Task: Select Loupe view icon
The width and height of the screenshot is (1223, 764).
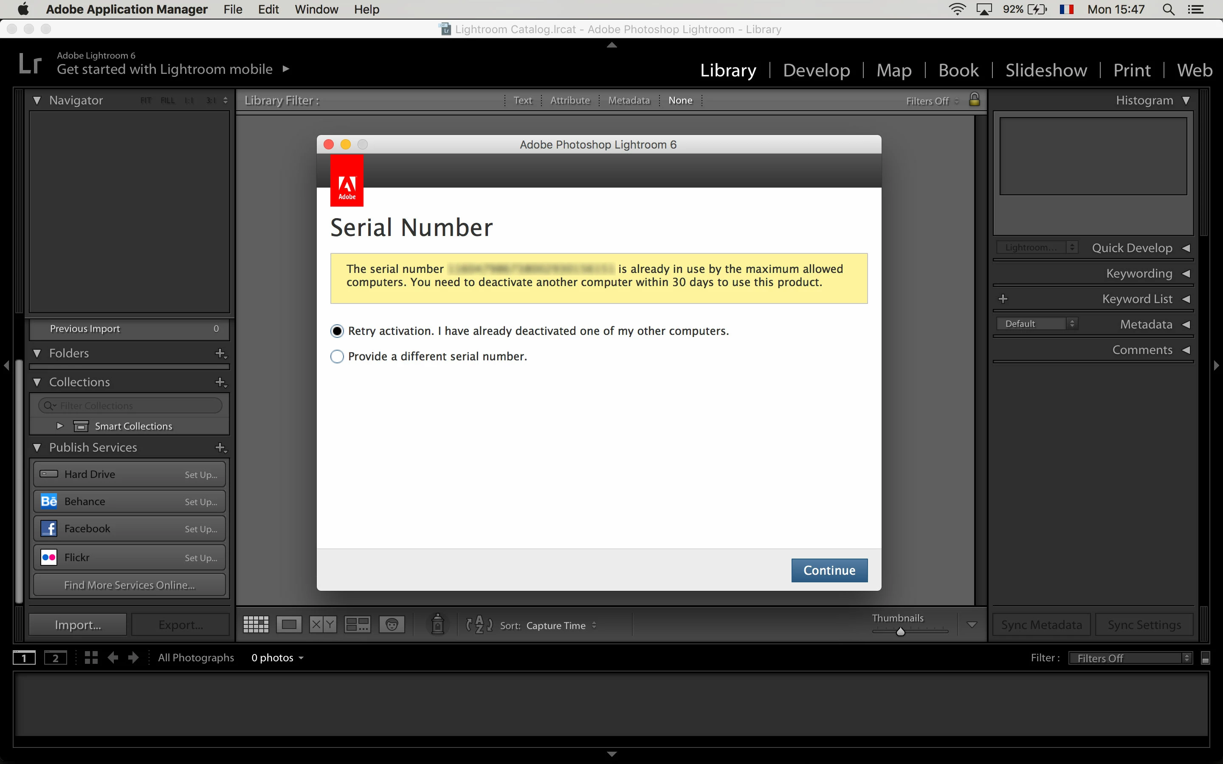Action: coord(289,625)
